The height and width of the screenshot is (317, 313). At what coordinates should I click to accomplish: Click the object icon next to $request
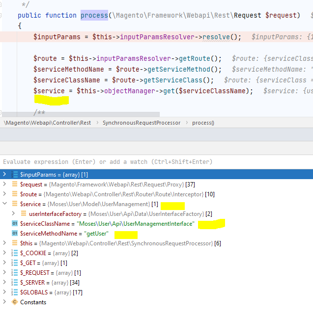pyautogui.click(x=14, y=184)
